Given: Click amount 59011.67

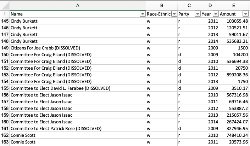Looking at the screenshot, I should (234, 35).
